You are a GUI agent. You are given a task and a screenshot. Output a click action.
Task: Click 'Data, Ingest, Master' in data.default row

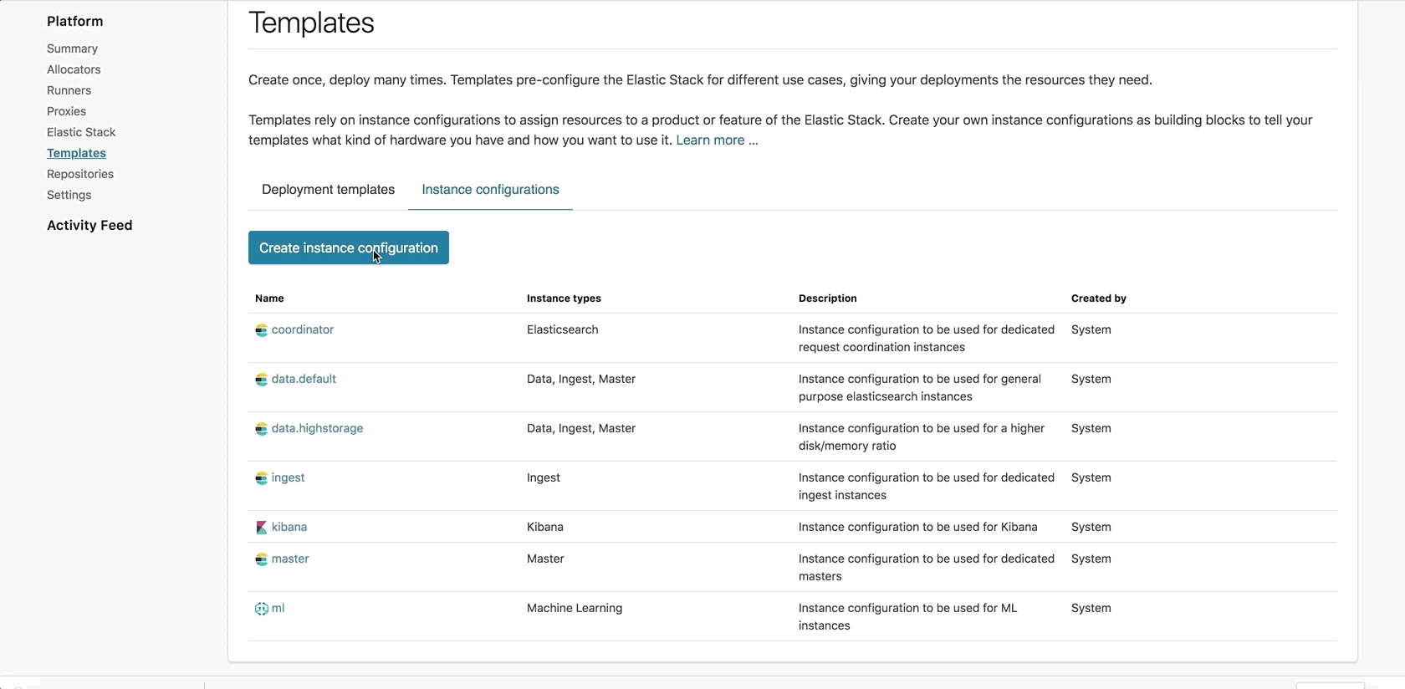(x=581, y=379)
